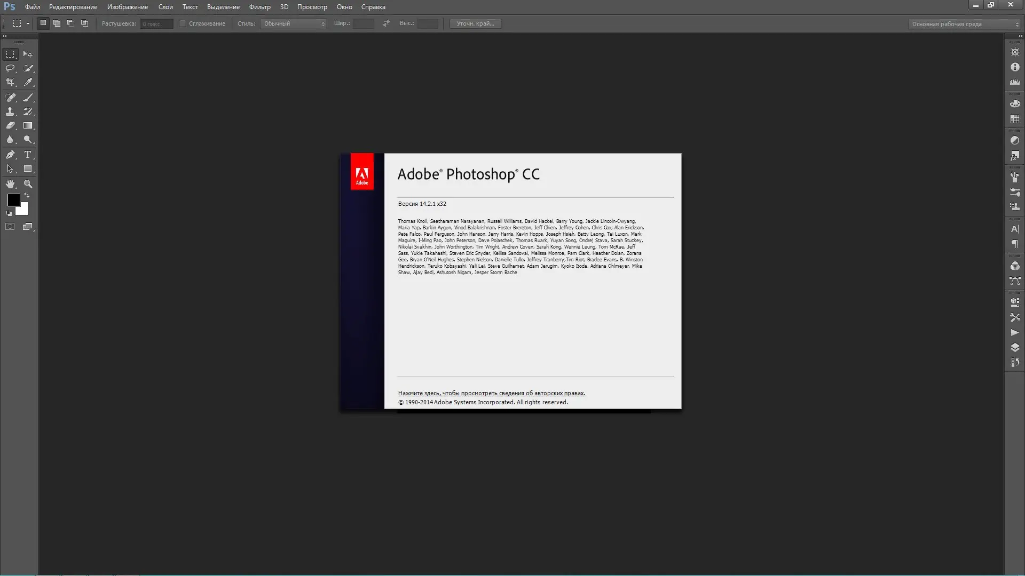1025x576 pixels.
Task: Open the Стиль dropdown
Action: click(293, 23)
